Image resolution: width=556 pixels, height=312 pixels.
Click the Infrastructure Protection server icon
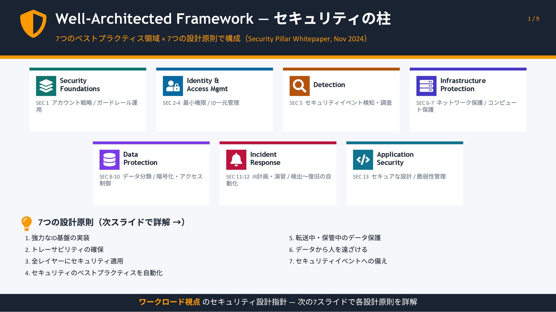point(426,86)
